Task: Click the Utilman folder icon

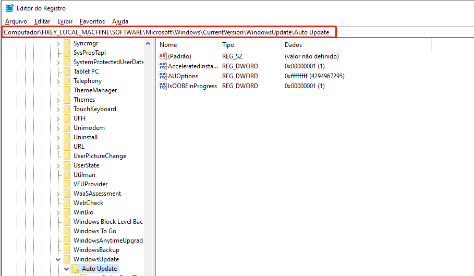Action: point(67,175)
